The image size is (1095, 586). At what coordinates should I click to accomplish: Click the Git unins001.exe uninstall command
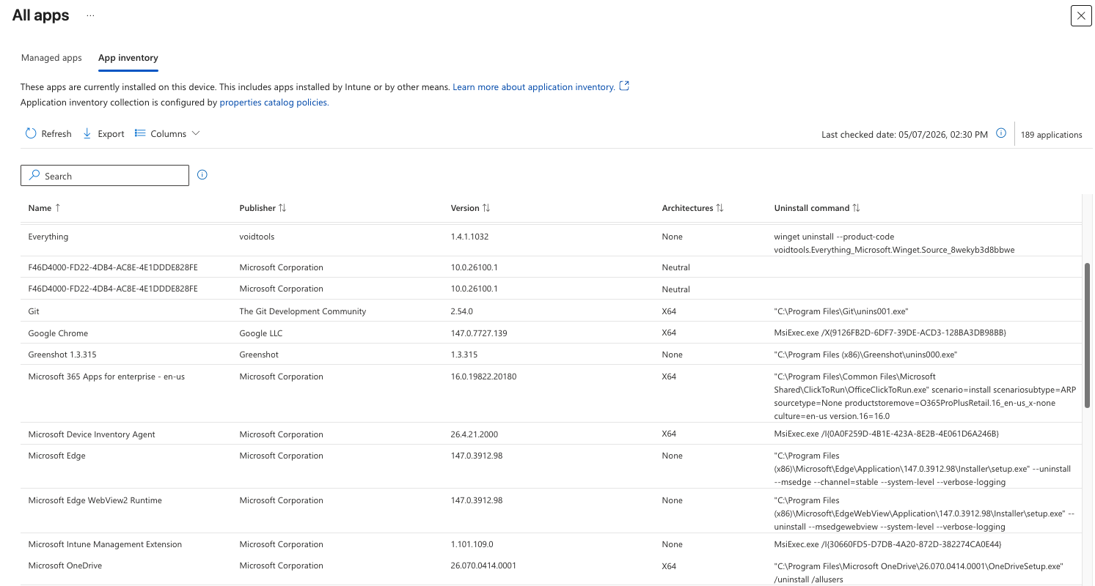(x=841, y=311)
